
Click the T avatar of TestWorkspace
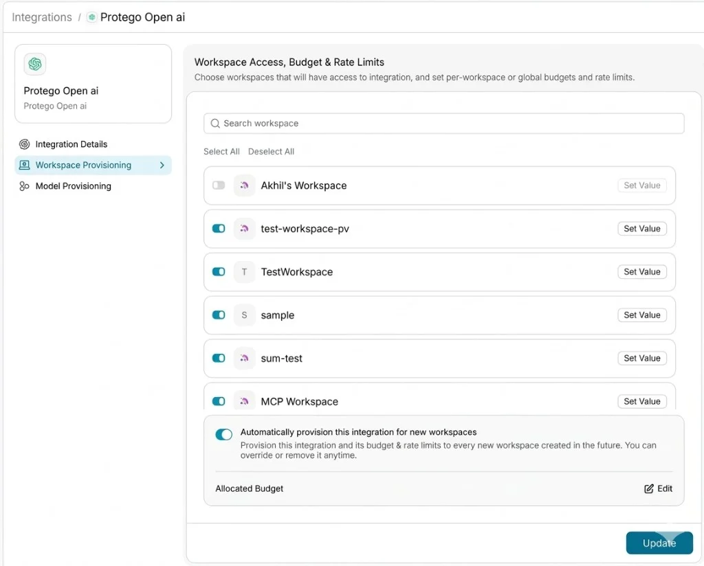(x=244, y=272)
